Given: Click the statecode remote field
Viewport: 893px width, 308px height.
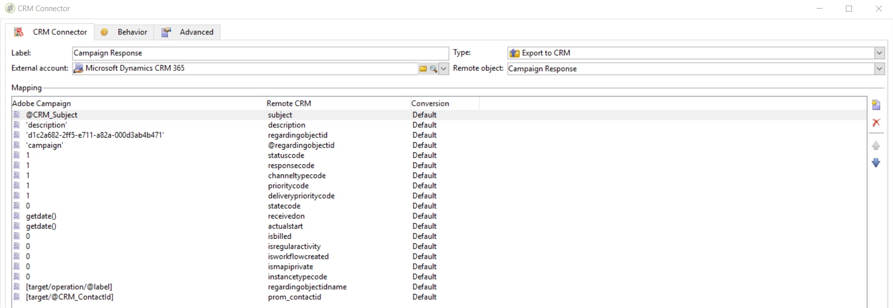Looking at the screenshot, I should click(x=284, y=206).
